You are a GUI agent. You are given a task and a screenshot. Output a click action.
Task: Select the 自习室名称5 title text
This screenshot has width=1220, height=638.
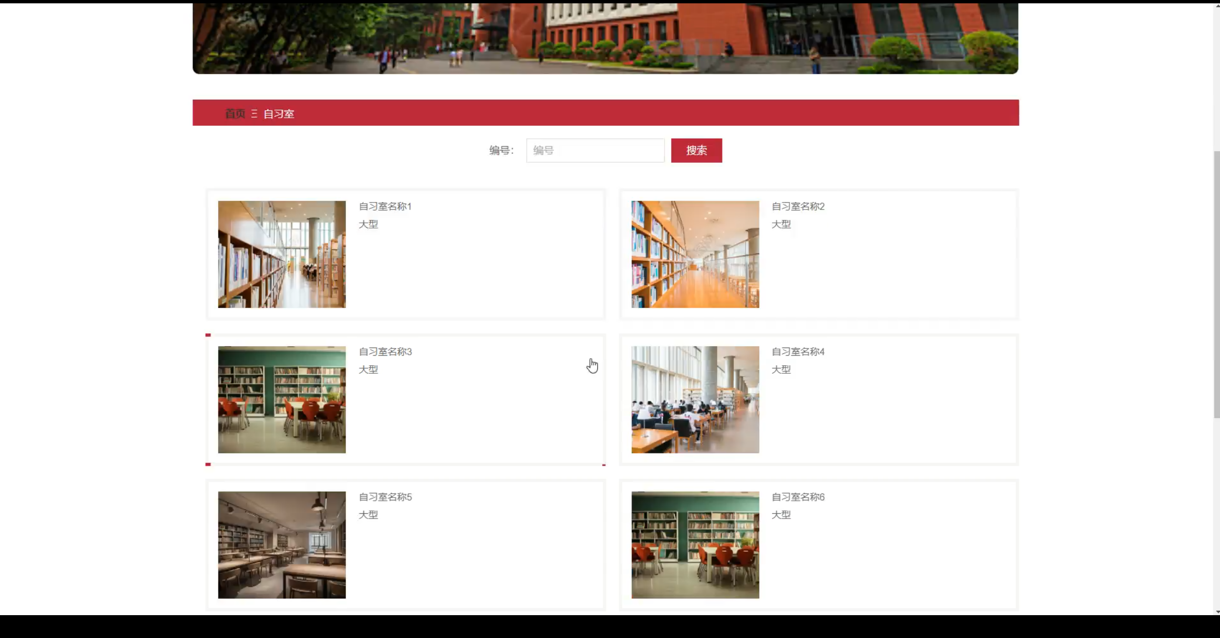click(x=385, y=497)
